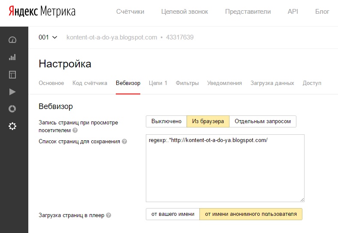338x233 pixels.
Task: Click the maps layout icon in sidebar
Action: pyautogui.click(x=12, y=75)
